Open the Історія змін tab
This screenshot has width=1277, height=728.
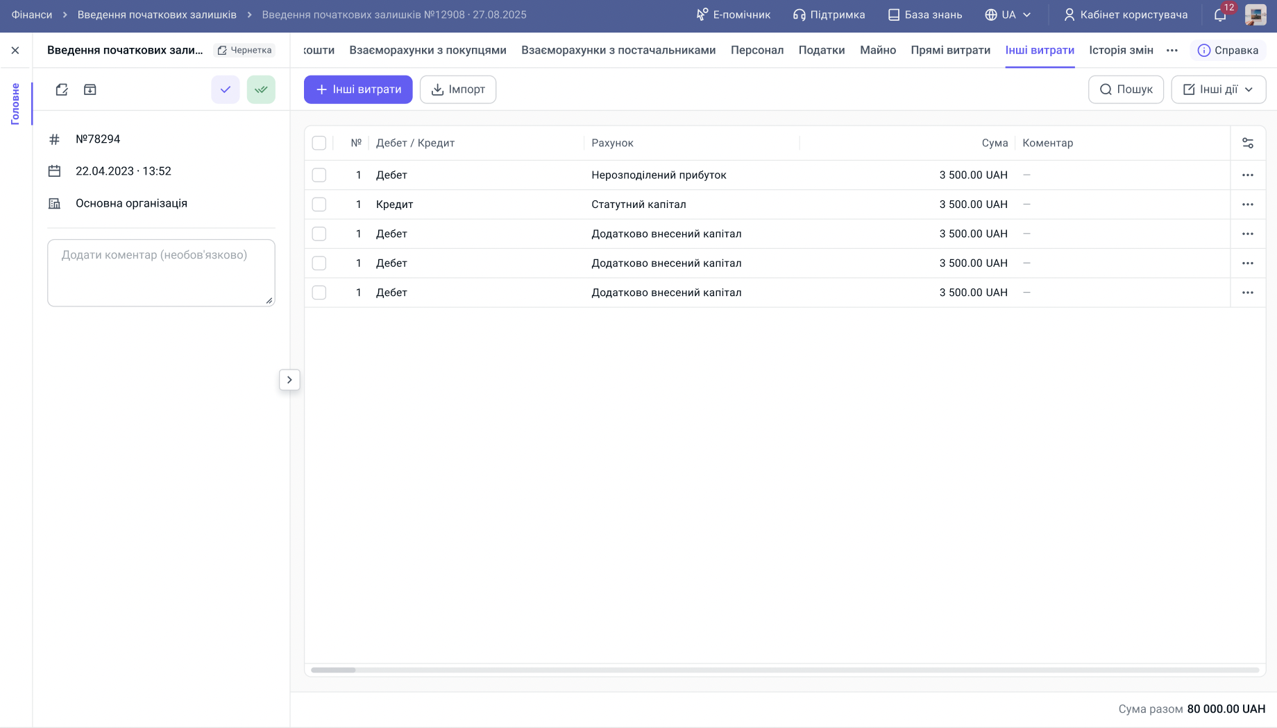[1121, 50]
